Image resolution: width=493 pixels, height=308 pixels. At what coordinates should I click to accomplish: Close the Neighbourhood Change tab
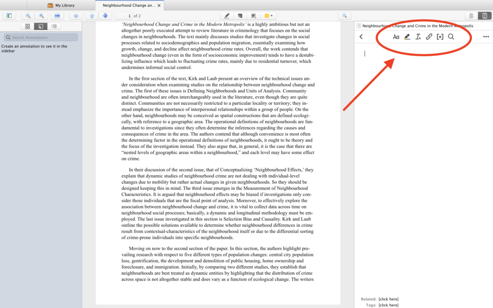coord(159,6)
